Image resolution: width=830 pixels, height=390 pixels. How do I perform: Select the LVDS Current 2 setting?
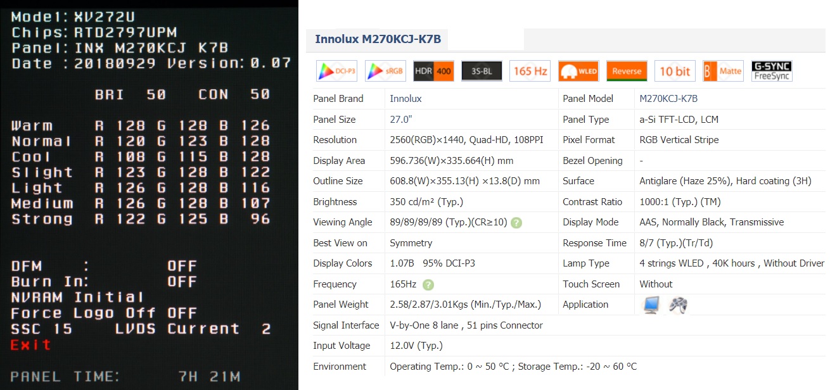193,329
